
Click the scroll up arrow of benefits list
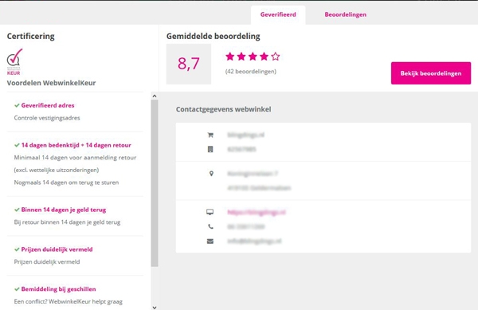[x=155, y=96]
